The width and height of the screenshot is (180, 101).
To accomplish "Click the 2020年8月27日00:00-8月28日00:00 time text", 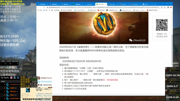I will click(x=81, y=61).
